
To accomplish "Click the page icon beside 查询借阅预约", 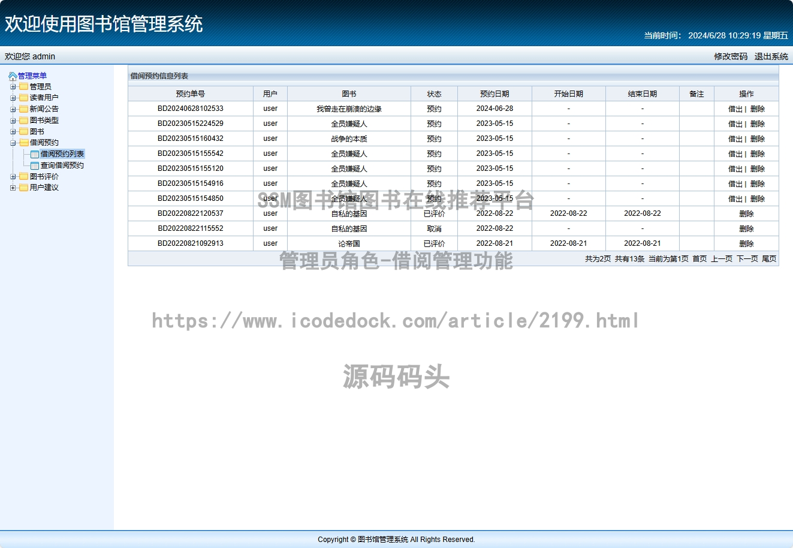I will click(35, 165).
